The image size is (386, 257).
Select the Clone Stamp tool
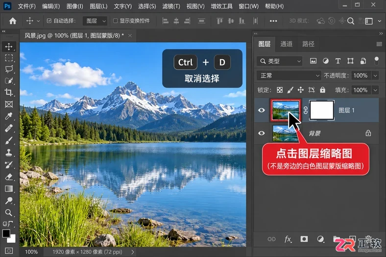pos(9,153)
